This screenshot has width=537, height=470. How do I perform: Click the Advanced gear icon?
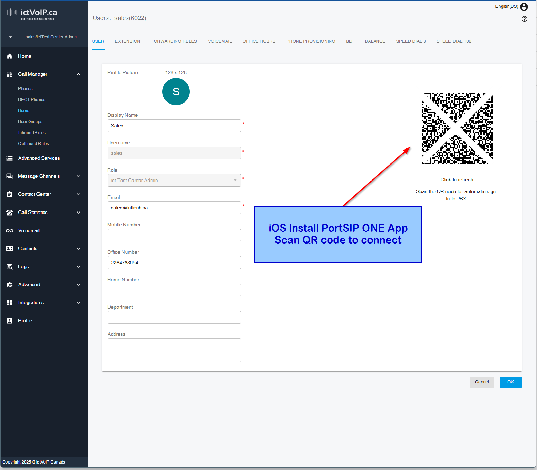10,285
